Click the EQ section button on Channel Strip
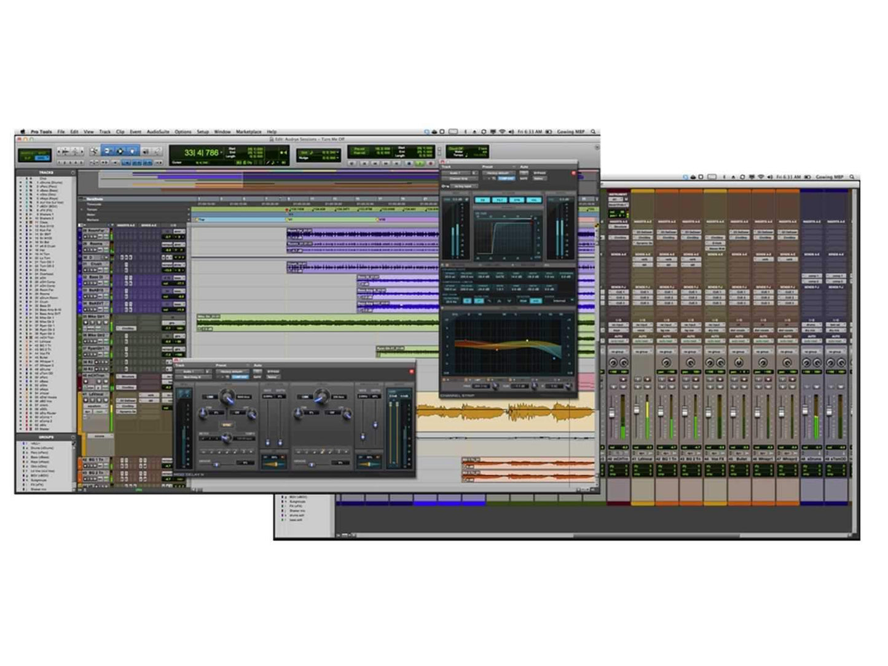Screen dimensions: 888x666 482,200
